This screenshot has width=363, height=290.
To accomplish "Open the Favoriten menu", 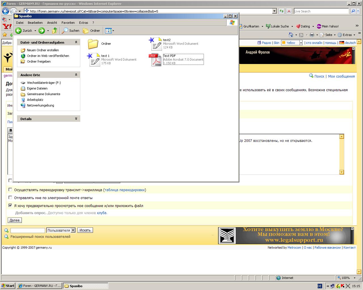I will (x=68, y=23).
